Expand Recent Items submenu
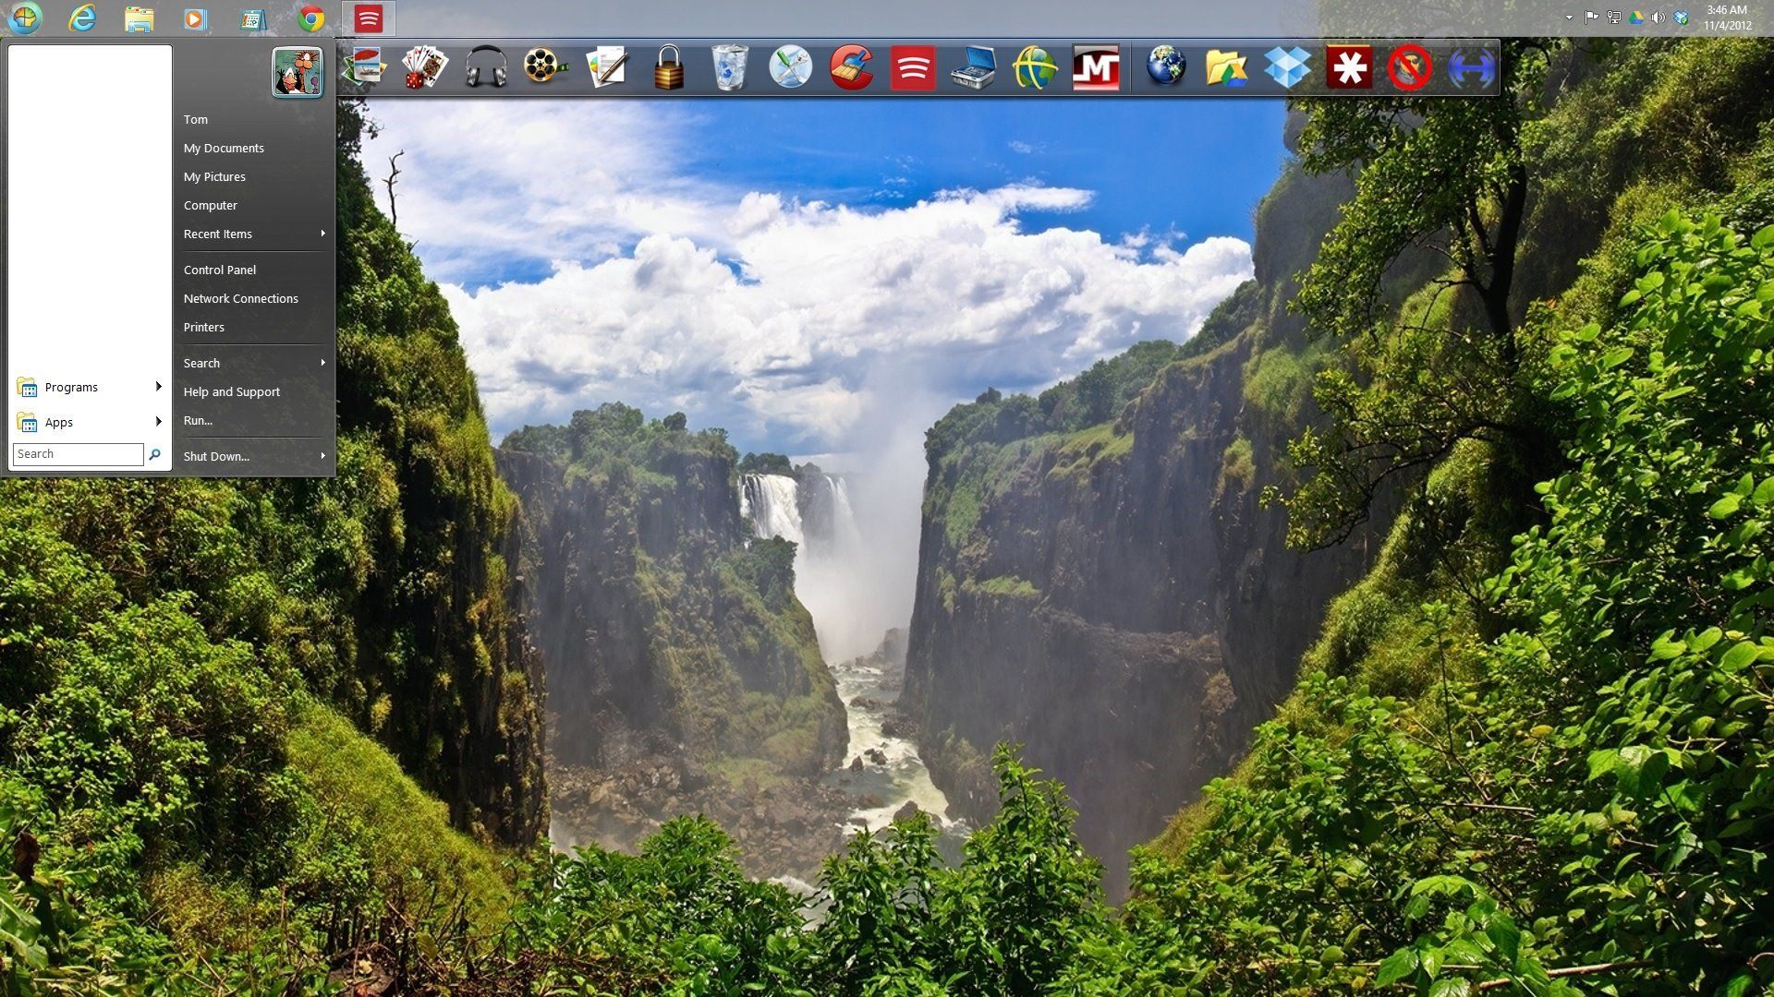The width and height of the screenshot is (1774, 997). click(255, 234)
